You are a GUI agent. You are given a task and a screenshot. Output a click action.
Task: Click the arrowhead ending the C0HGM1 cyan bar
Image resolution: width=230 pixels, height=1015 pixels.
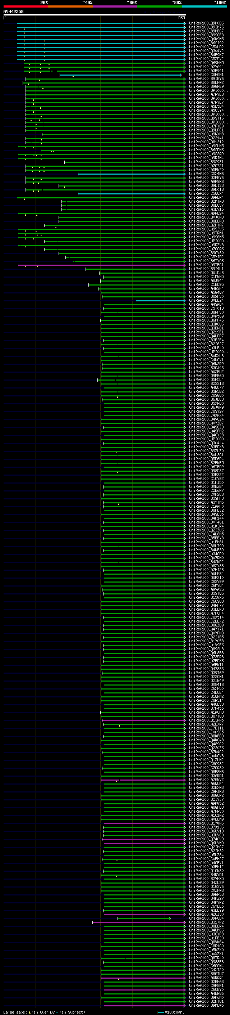[181, 75]
